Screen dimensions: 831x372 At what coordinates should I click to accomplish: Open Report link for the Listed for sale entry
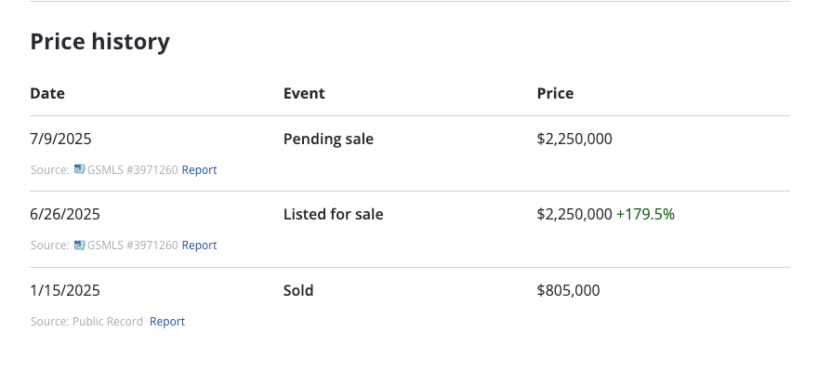(x=199, y=245)
